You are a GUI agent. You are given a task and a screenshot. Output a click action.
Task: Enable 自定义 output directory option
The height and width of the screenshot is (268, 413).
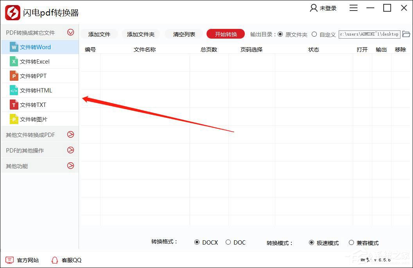[314, 34]
